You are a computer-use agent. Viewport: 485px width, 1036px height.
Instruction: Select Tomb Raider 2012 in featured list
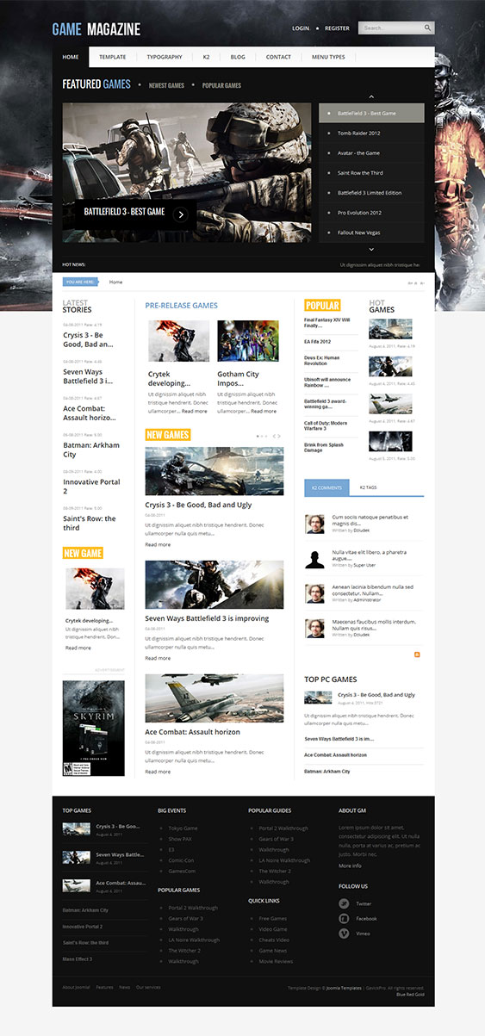[x=371, y=133]
